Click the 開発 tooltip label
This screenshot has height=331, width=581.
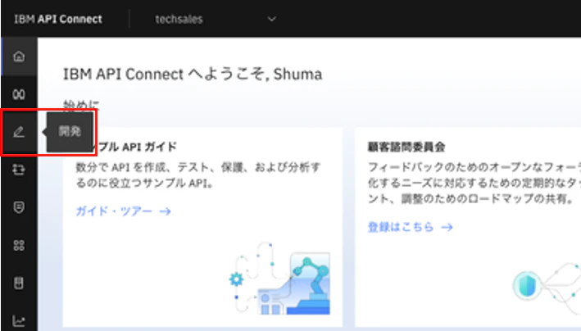pos(70,132)
